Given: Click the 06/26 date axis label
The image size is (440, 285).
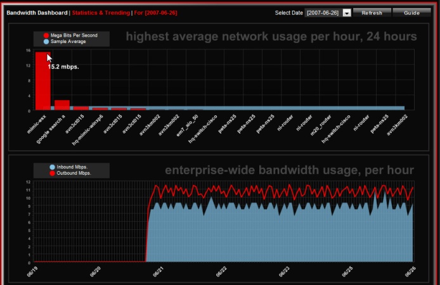Looking at the screenshot, I should tap(410, 272).
